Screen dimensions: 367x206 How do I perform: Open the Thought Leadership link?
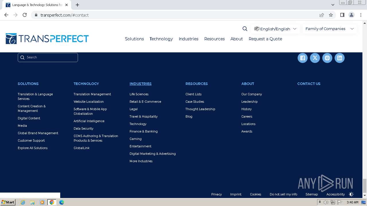tap(200, 109)
